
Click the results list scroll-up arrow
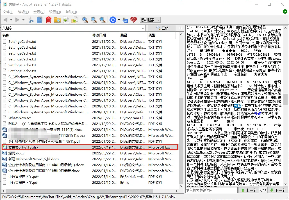coord(181,34)
